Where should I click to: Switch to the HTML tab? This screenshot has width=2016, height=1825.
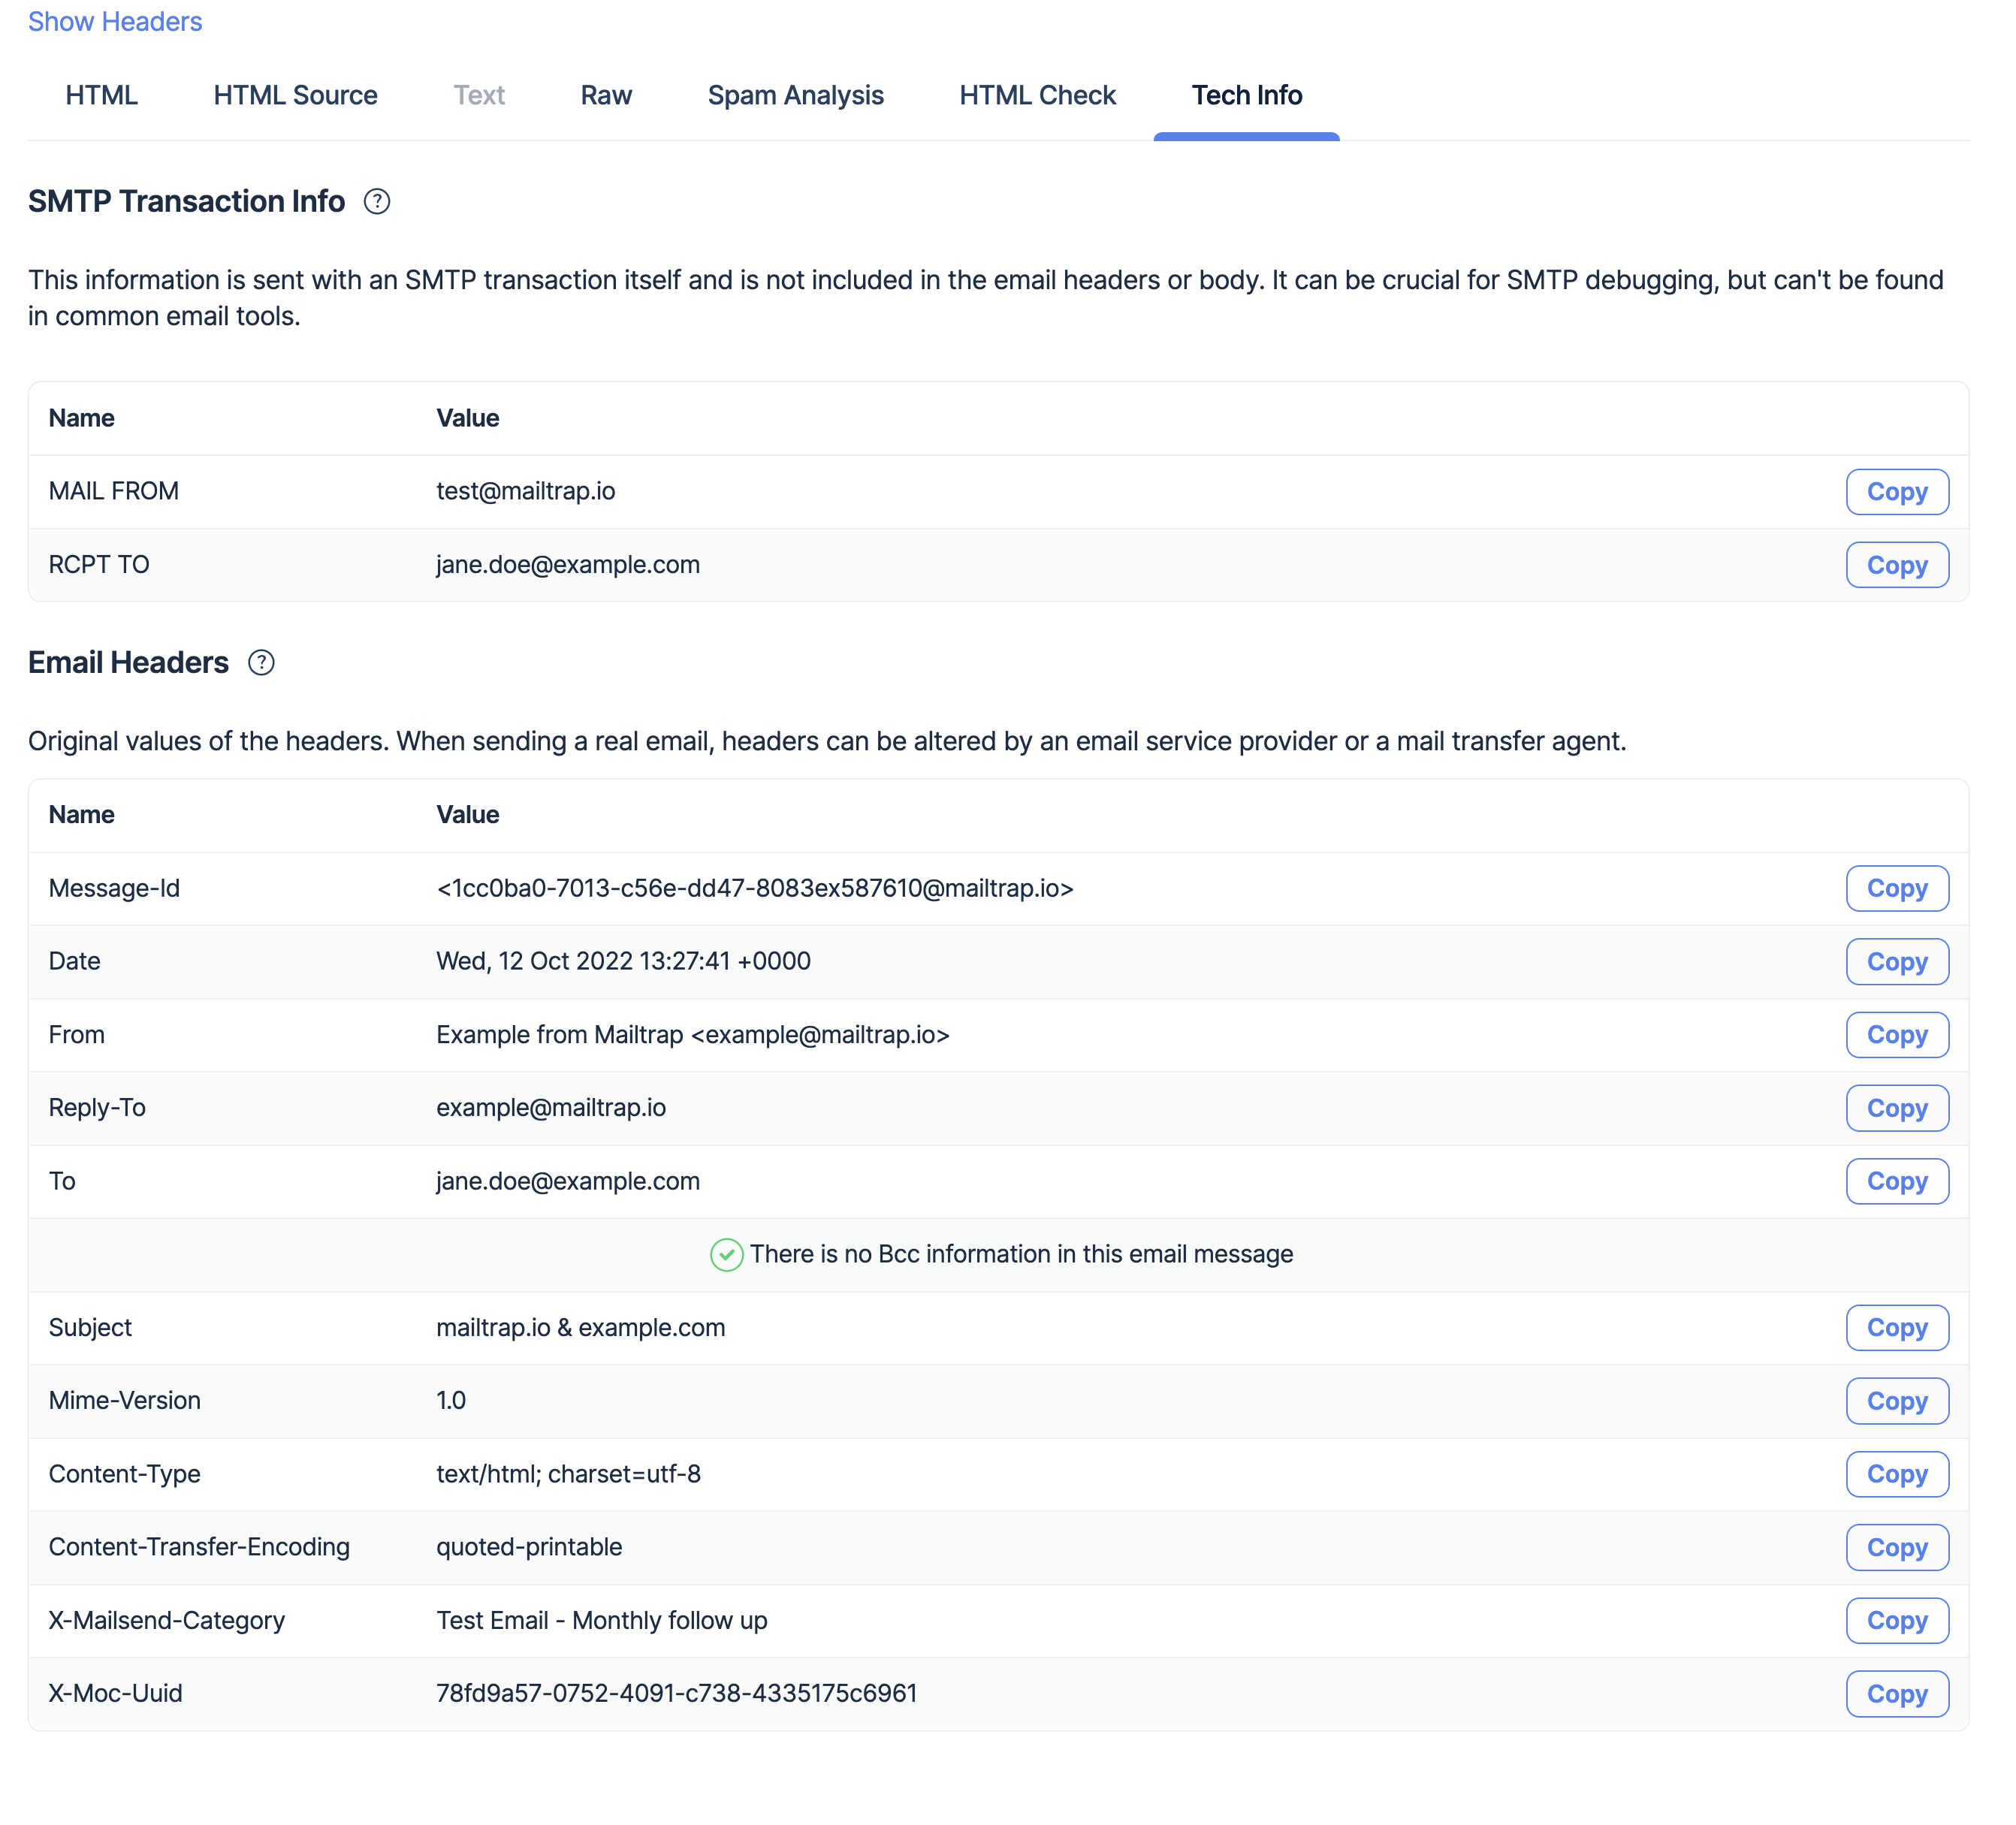click(x=101, y=95)
